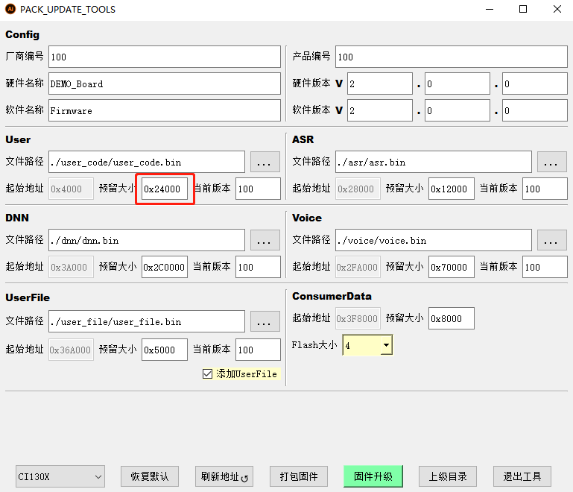Maximize the PACK_UPDATE_TOOLS window
The width and height of the screenshot is (573, 492).
523,9
